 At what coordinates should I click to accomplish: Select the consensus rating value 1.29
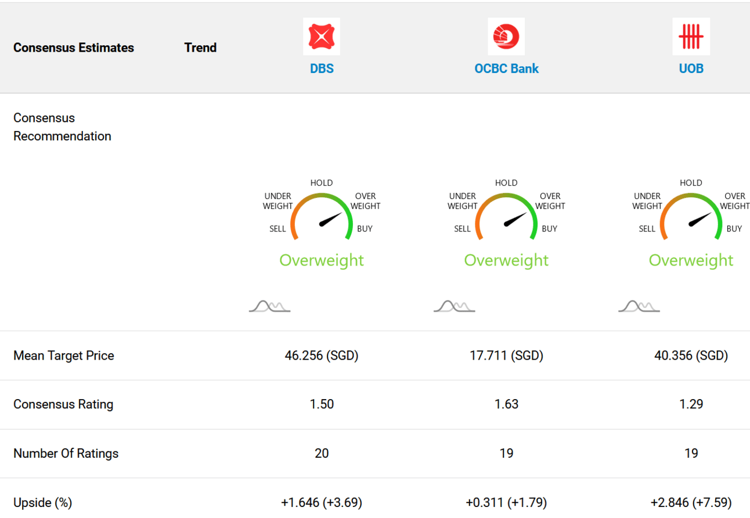coord(691,404)
